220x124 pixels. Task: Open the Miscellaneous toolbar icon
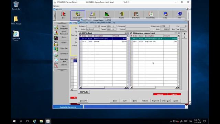(151, 15)
